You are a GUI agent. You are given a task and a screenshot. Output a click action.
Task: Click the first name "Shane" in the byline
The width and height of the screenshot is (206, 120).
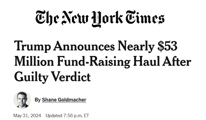[x=49, y=100]
